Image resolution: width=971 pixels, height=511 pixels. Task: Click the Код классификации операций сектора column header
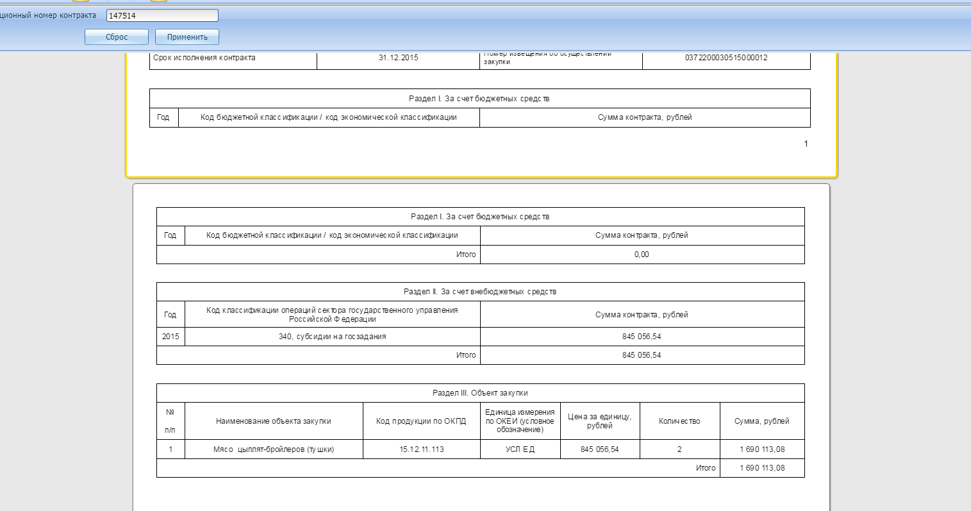332,314
